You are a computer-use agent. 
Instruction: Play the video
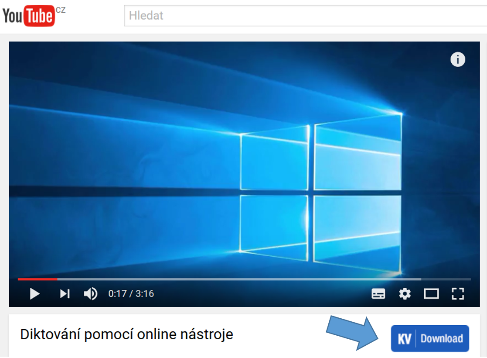(x=34, y=294)
